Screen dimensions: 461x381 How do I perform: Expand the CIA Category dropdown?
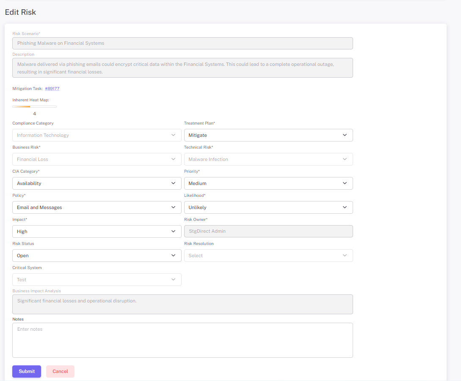pos(97,183)
